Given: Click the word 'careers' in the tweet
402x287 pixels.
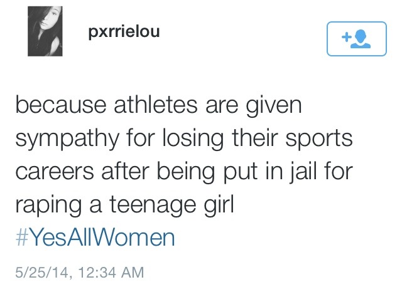Looking at the screenshot, I should [55, 172].
